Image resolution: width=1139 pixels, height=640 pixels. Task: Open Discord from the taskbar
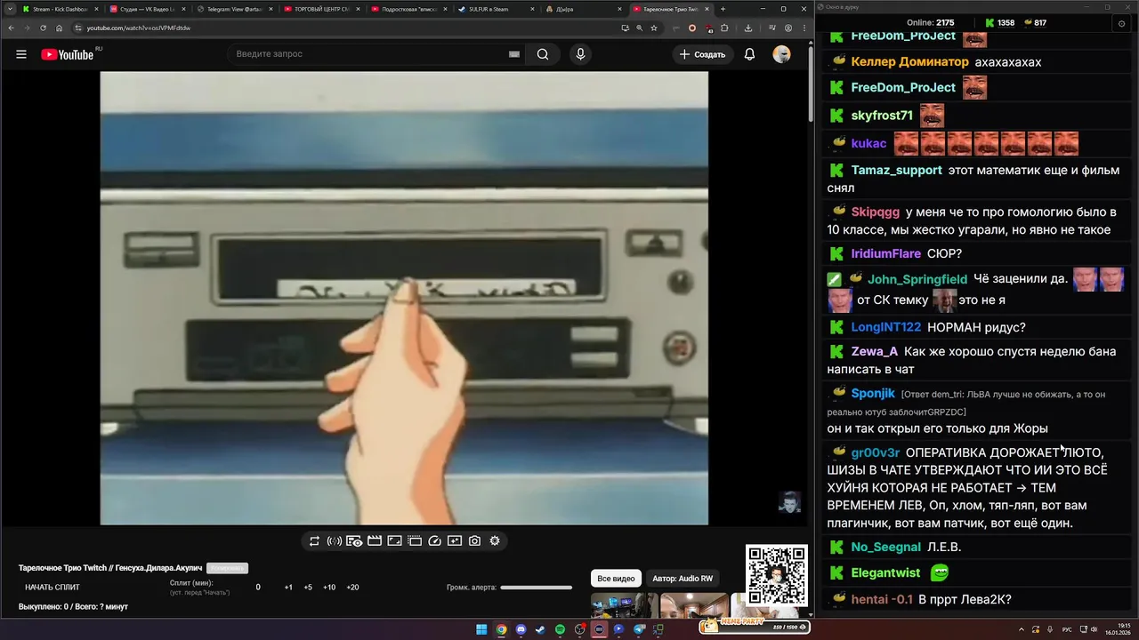click(521, 629)
